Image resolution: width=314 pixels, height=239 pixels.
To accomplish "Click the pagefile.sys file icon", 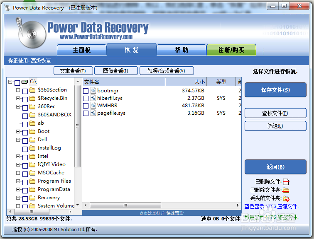I will [x=93, y=113].
